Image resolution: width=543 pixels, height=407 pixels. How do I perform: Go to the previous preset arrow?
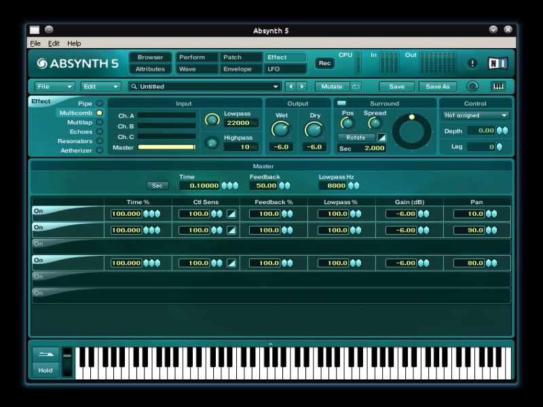(291, 87)
